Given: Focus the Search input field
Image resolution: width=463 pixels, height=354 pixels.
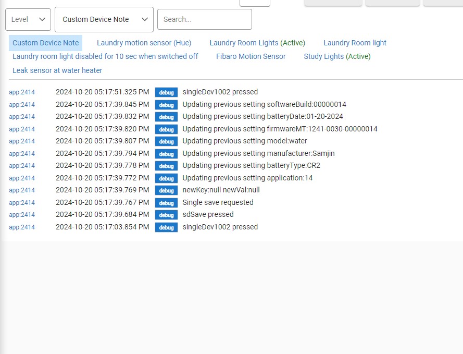Looking at the screenshot, I should (204, 19).
